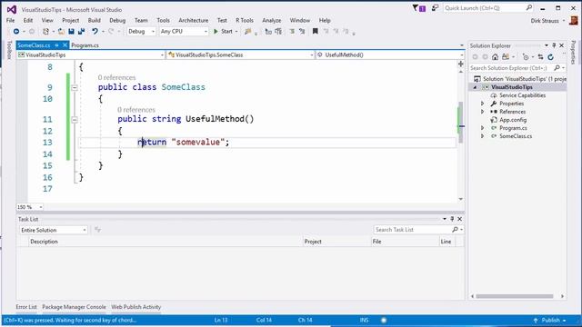The height and width of the screenshot is (327, 582).
Task: Expand the Properties node in Solution Explorer
Action: [x=483, y=104]
